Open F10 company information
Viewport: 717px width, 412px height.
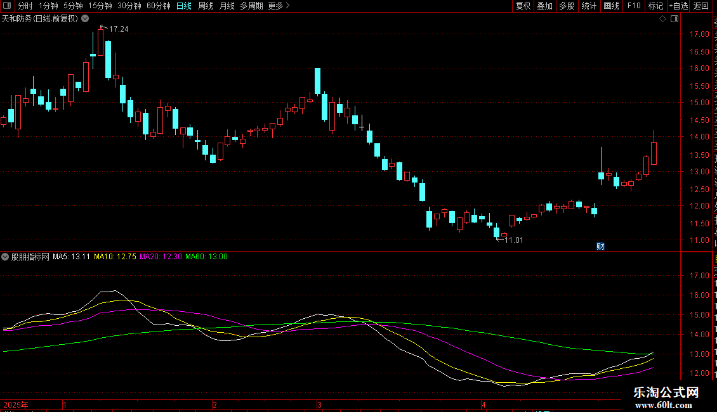pos(634,6)
